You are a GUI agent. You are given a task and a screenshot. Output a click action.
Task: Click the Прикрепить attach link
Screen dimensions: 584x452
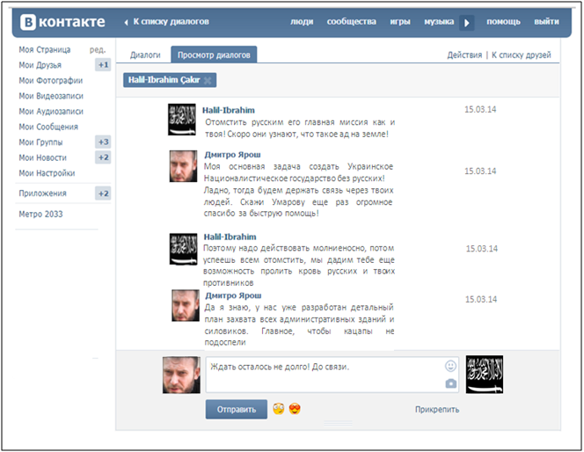437,410
